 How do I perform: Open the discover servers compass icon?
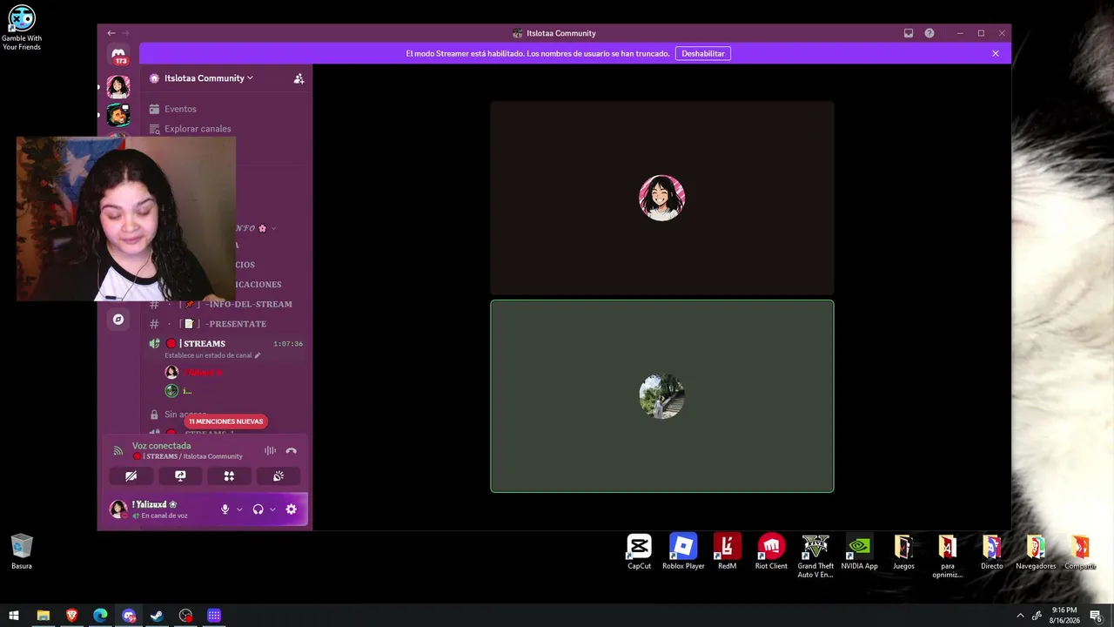[x=118, y=320]
